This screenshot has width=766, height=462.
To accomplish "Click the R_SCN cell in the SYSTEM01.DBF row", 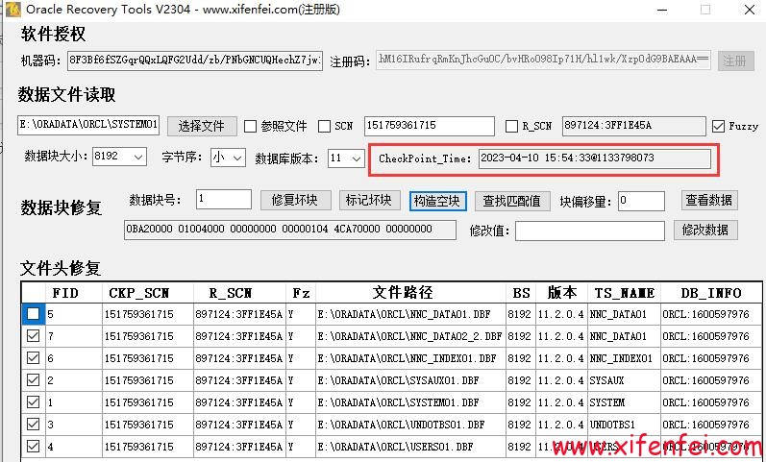I will click(240, 401).
